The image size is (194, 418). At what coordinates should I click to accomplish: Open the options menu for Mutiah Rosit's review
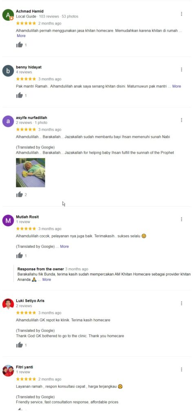(x=181, y=219)
